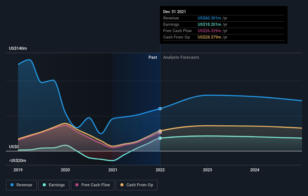
Task: Click the Dec 31 2021 tooltip date
Action: (x=174, y=12)
